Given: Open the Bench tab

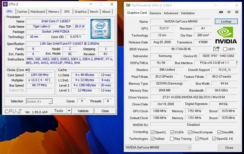Looking at the screenshot, I should pos(94,12).
